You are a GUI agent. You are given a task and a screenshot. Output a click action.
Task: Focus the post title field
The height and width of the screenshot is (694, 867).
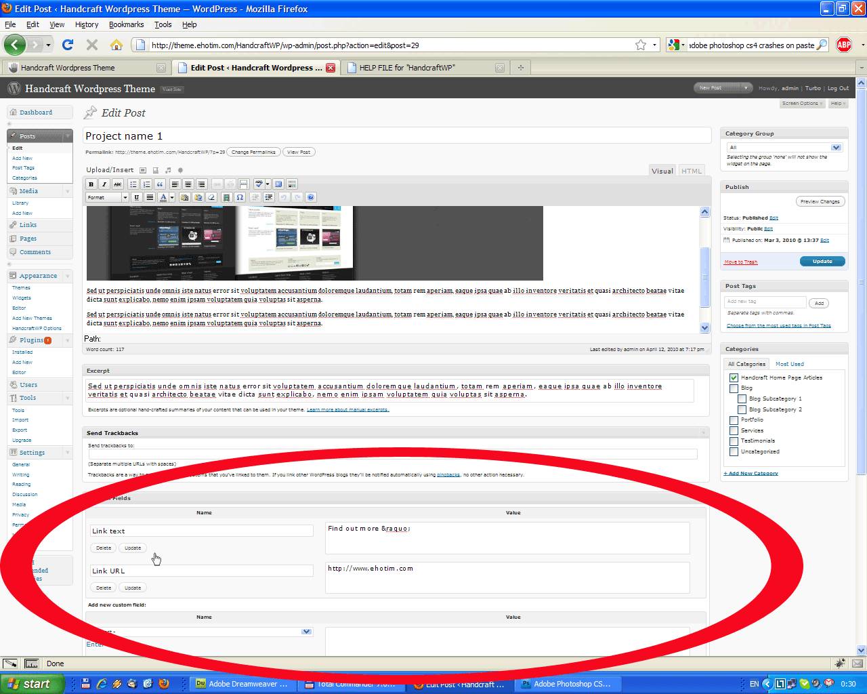click(x=397, y=136)
